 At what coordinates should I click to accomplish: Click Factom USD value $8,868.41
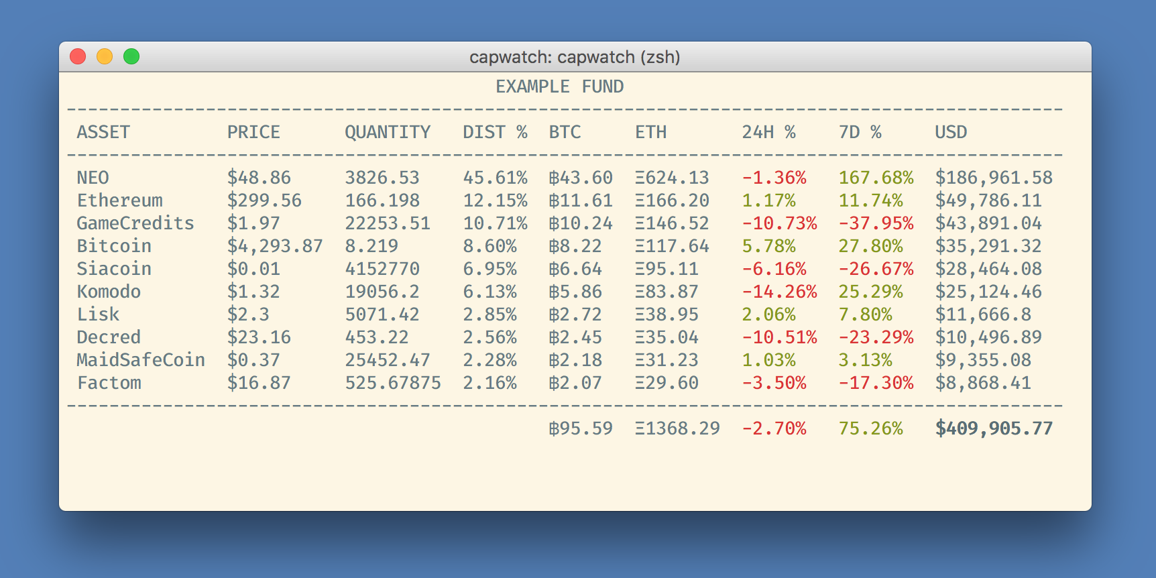984,383
